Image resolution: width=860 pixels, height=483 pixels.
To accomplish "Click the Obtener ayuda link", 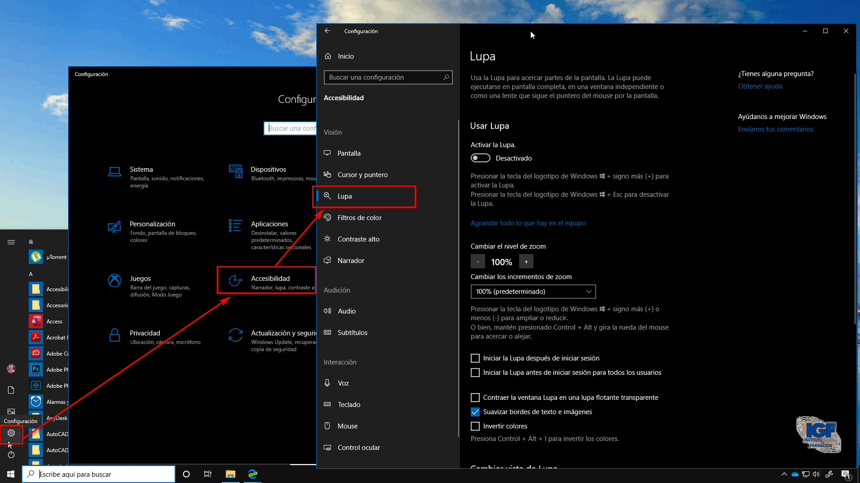I will [x=760, y=86].
